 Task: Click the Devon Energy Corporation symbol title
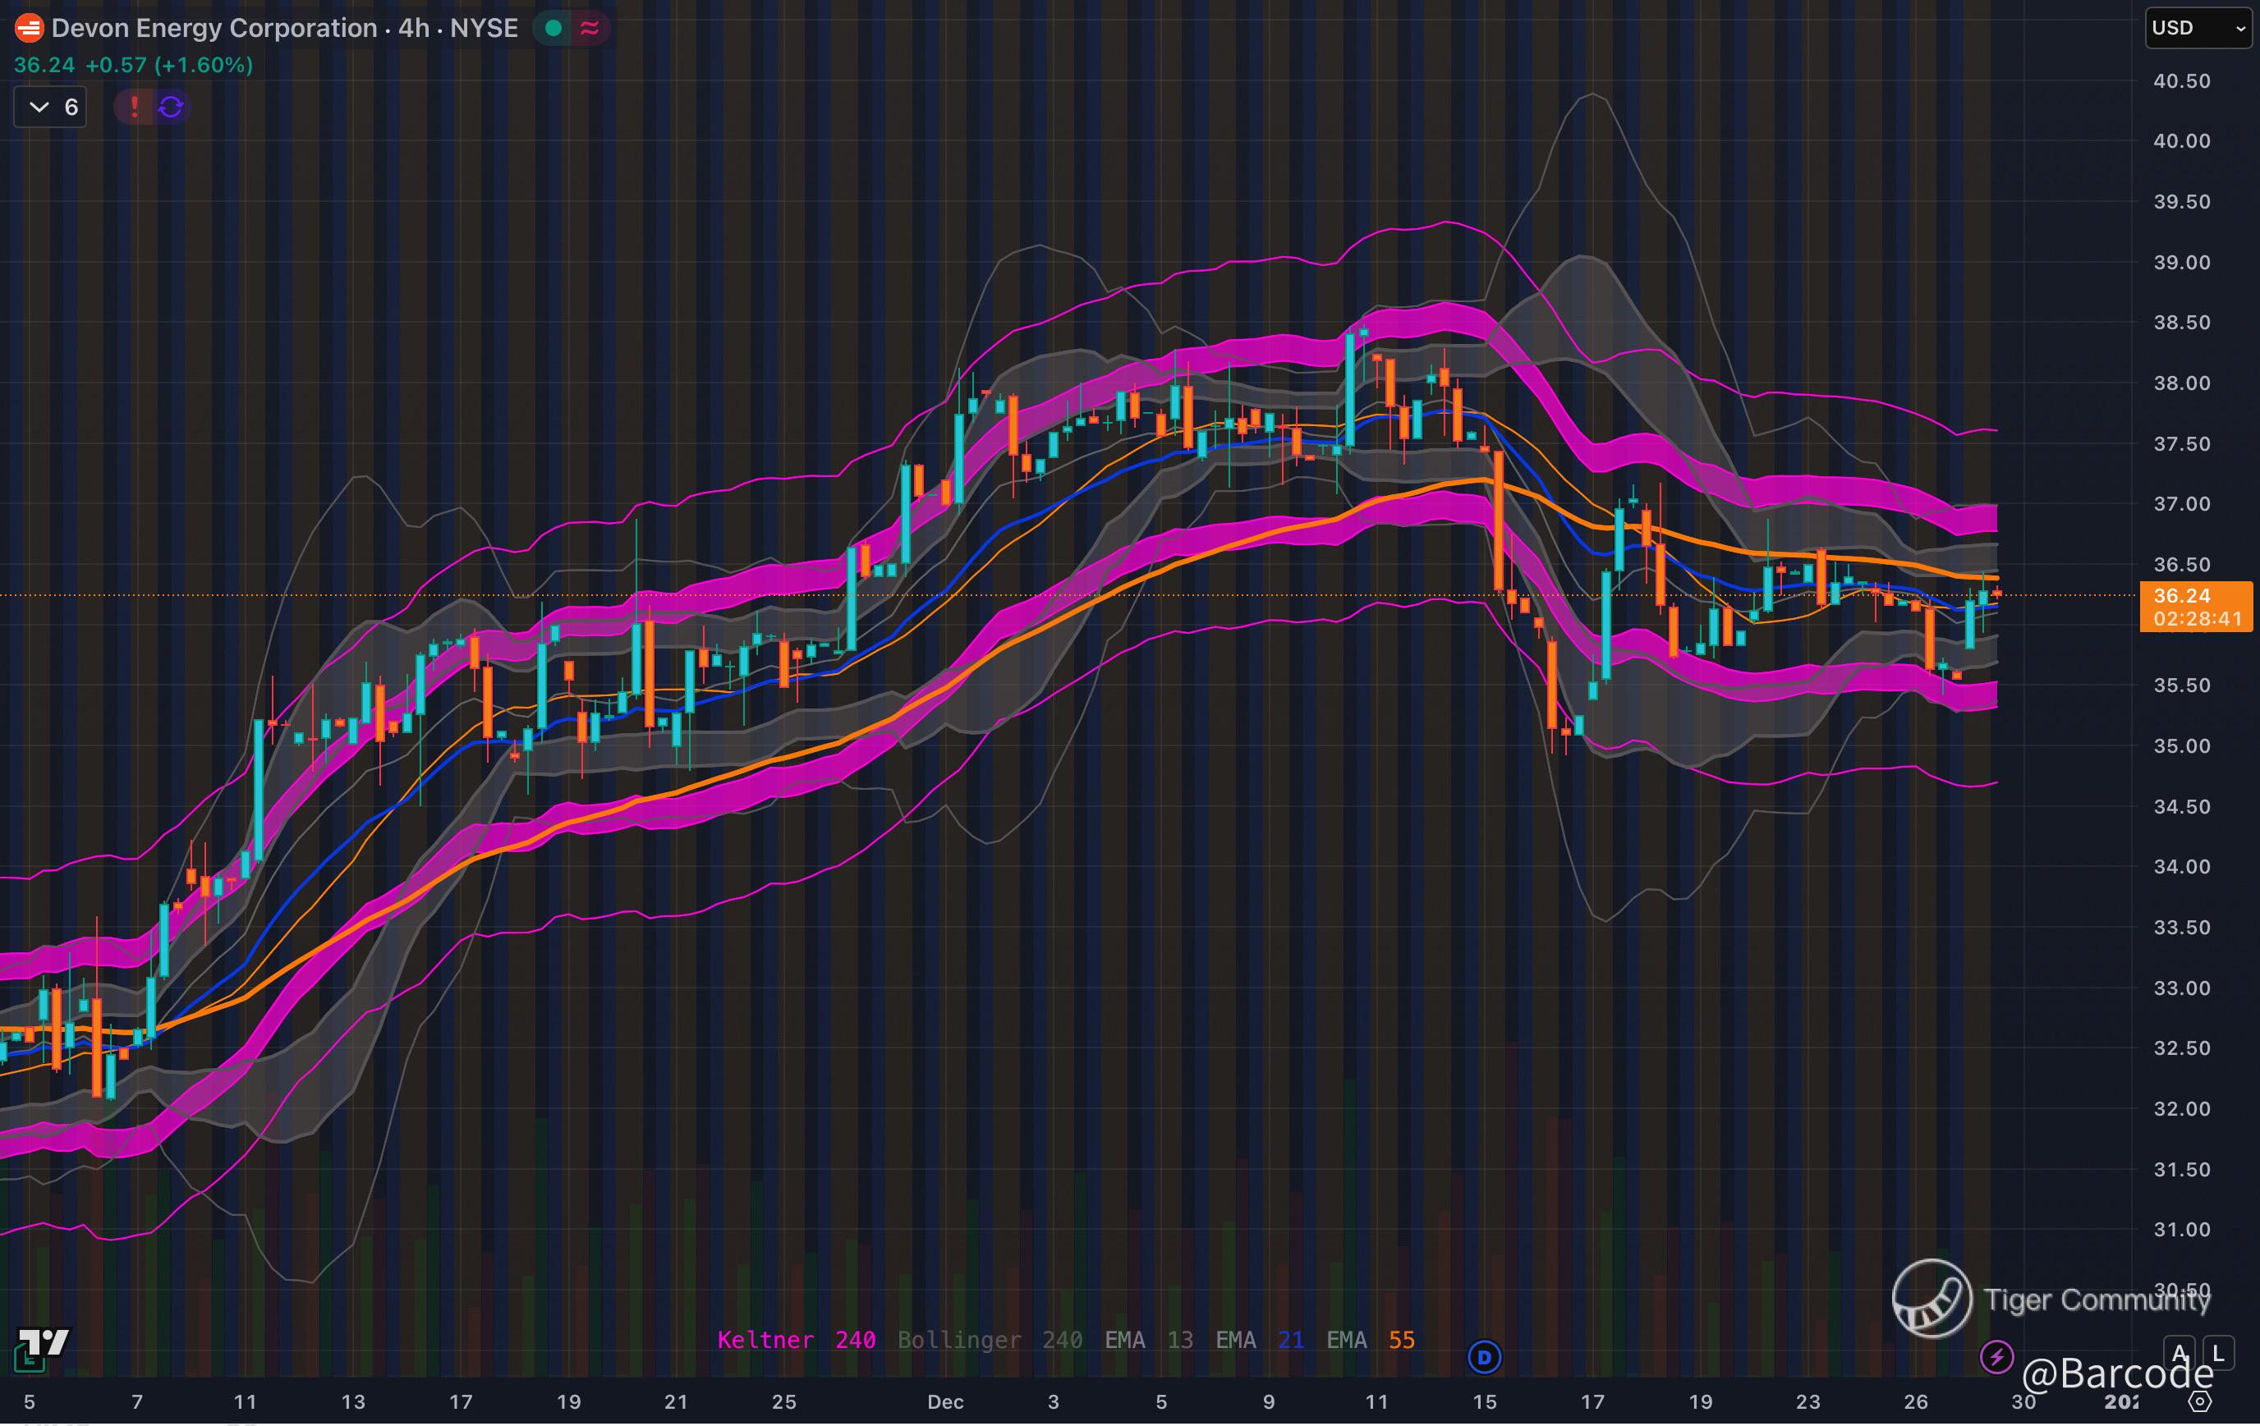point(214,28)
